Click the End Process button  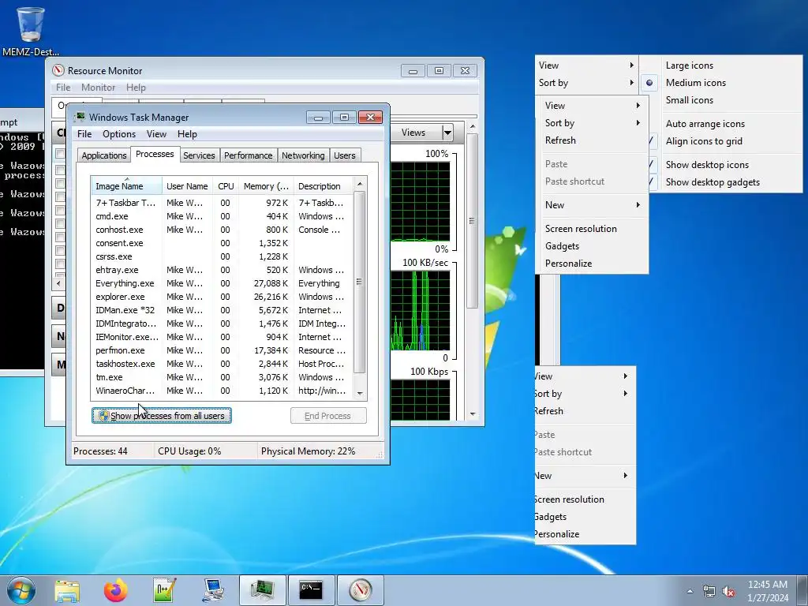click(x=328, y=415)
